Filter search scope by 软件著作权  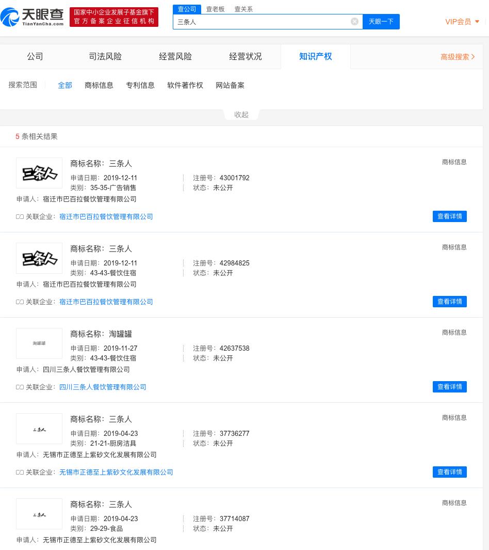click(x=185, y=85)
